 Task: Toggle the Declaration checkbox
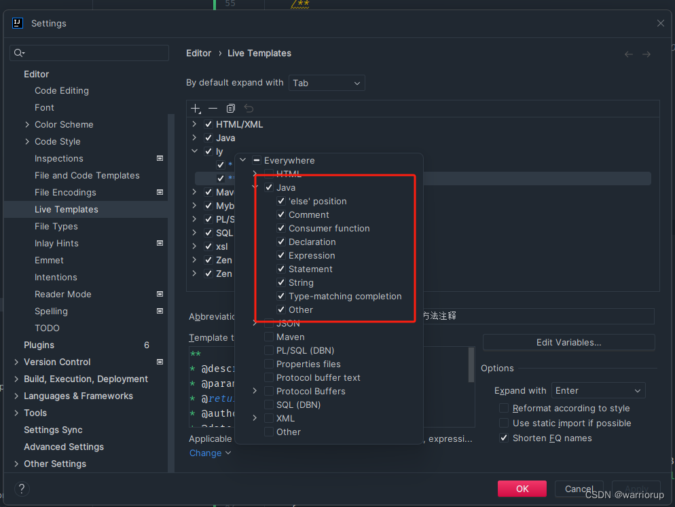click(281, 242)
